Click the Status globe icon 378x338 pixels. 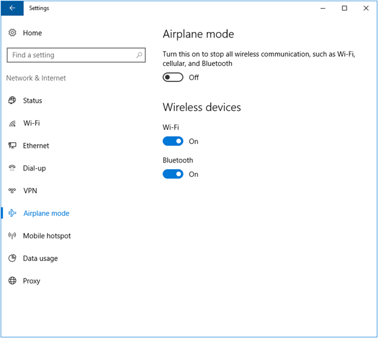(x=12, y=100)
